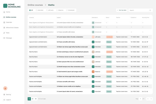Viewport: 156px width, 104px height.
Task: Click Scheduled clock icon for lesson 4.3
Action: 93,23
